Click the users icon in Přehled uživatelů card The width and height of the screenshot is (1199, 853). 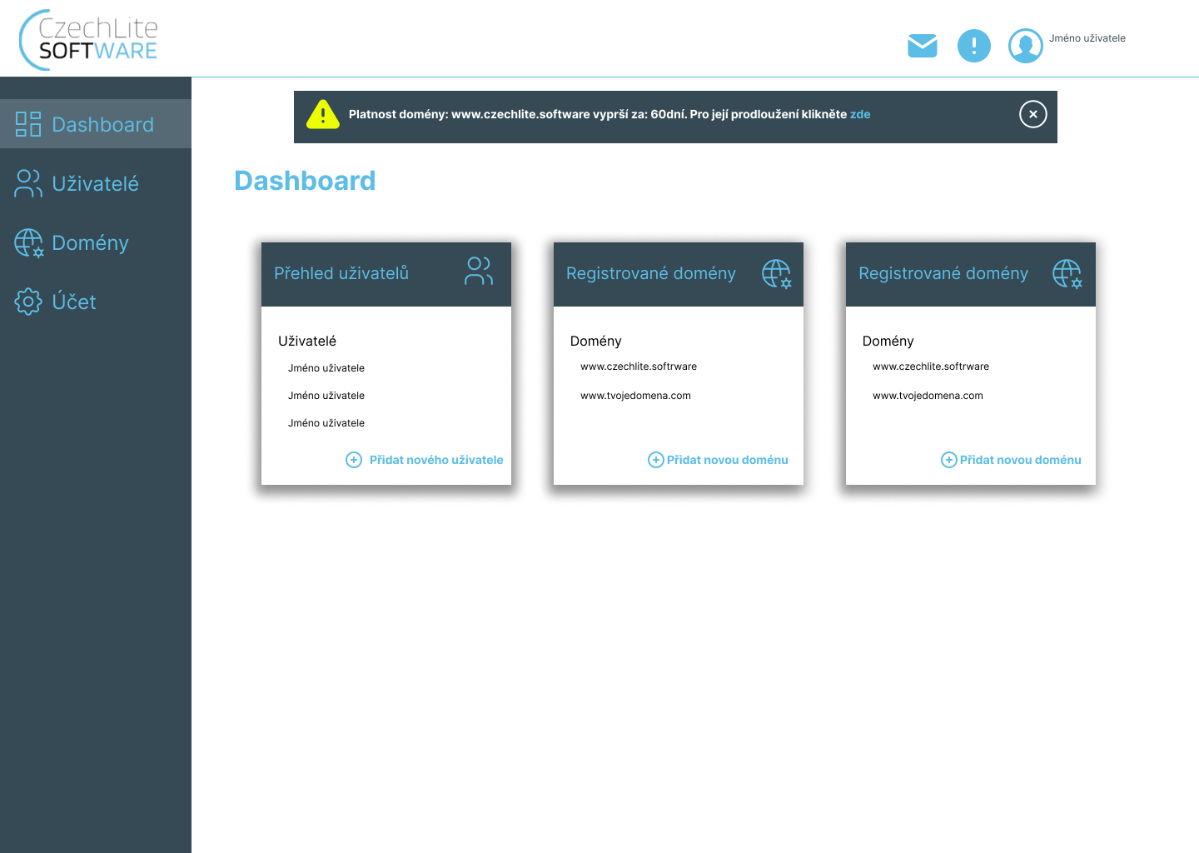(x=479, y=272)
